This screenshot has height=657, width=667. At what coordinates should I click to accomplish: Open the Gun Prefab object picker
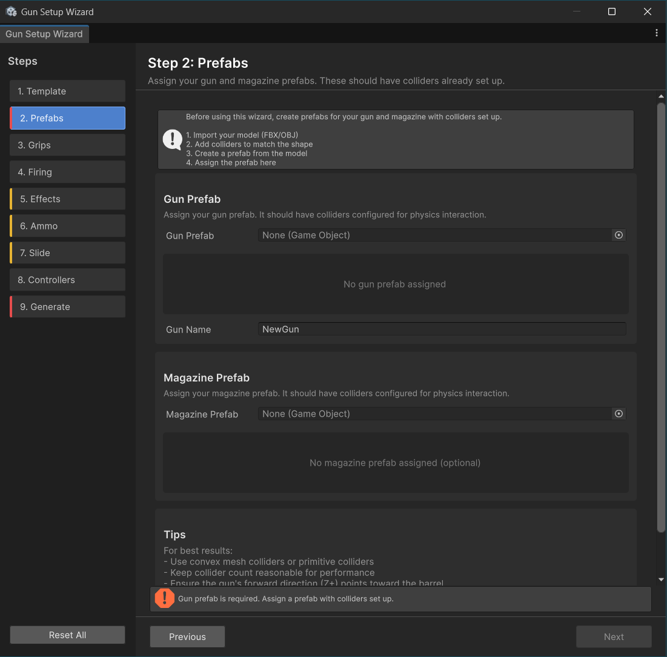pyautogui.click(x=619, y=235)
